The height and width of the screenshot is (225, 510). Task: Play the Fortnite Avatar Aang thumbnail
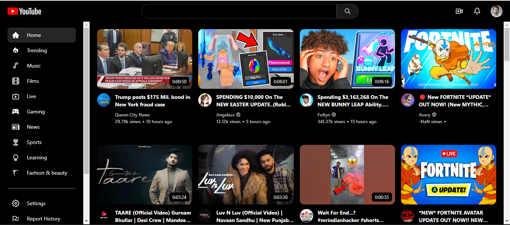[448, 59]
